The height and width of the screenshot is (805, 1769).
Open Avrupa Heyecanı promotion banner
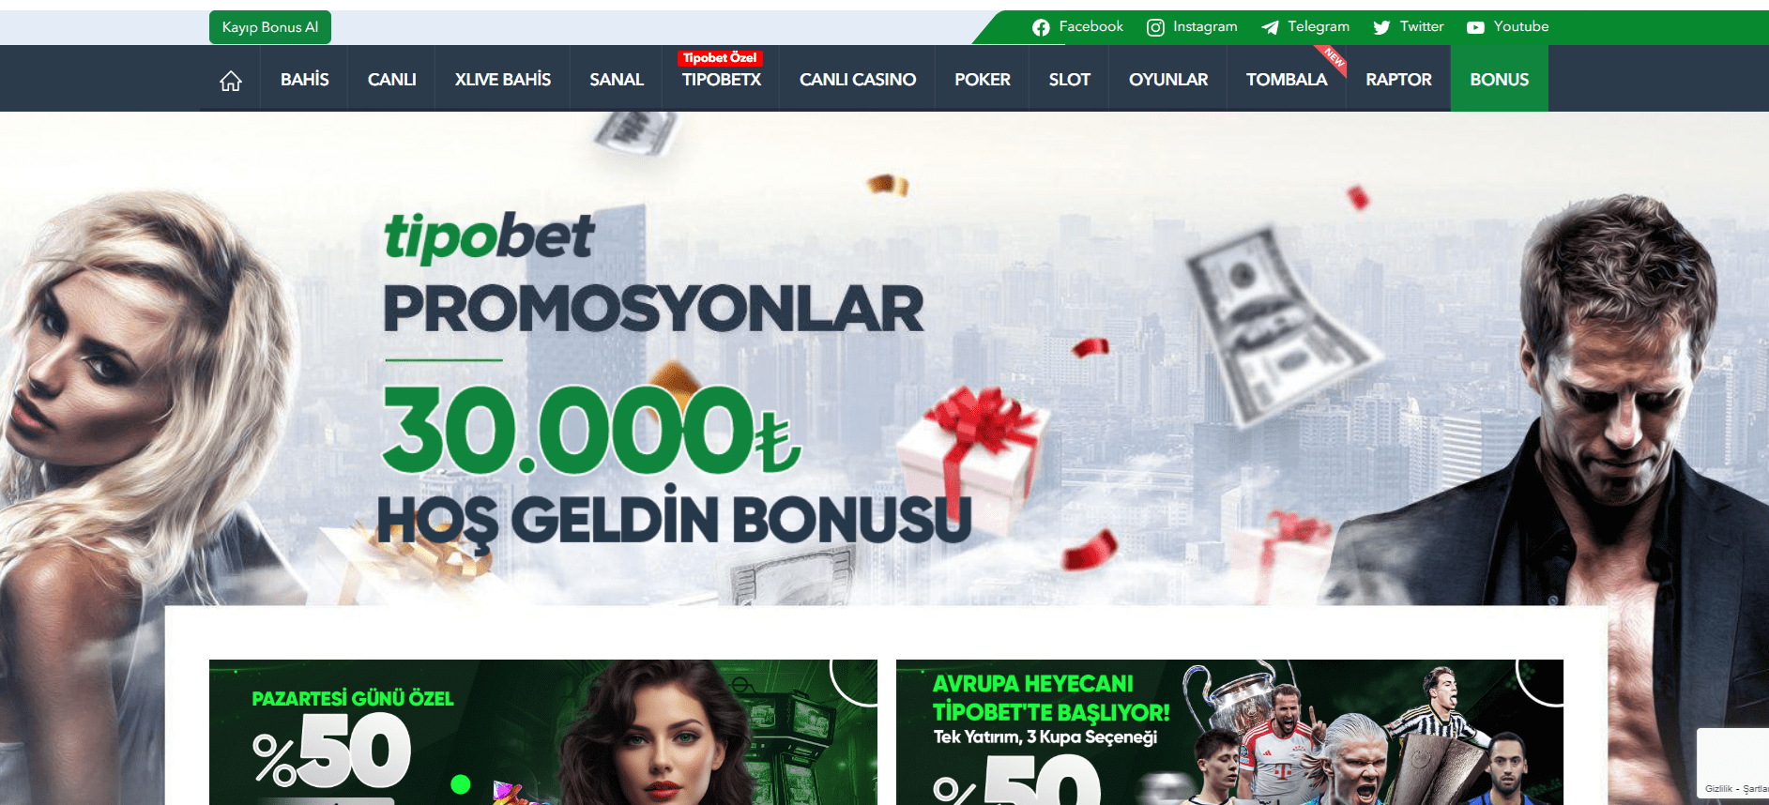coord(1229,732)
